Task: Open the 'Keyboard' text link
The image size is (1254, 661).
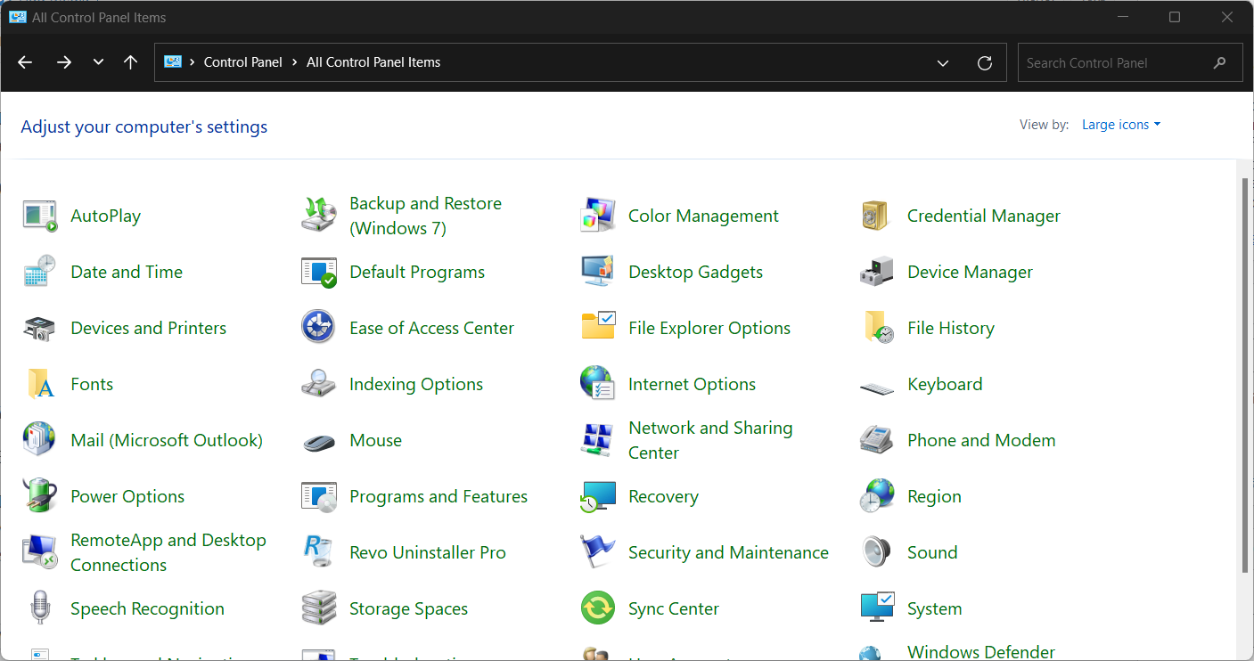Action: [x=946, y=384]
